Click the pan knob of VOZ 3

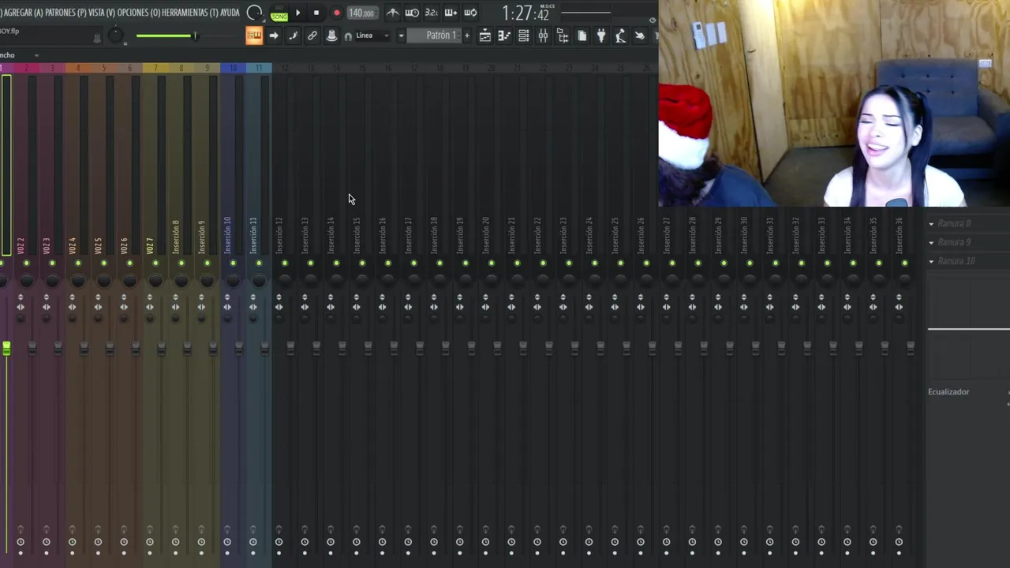[x=52, y=280]
